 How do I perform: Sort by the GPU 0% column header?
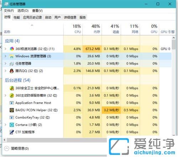[150, 29]
